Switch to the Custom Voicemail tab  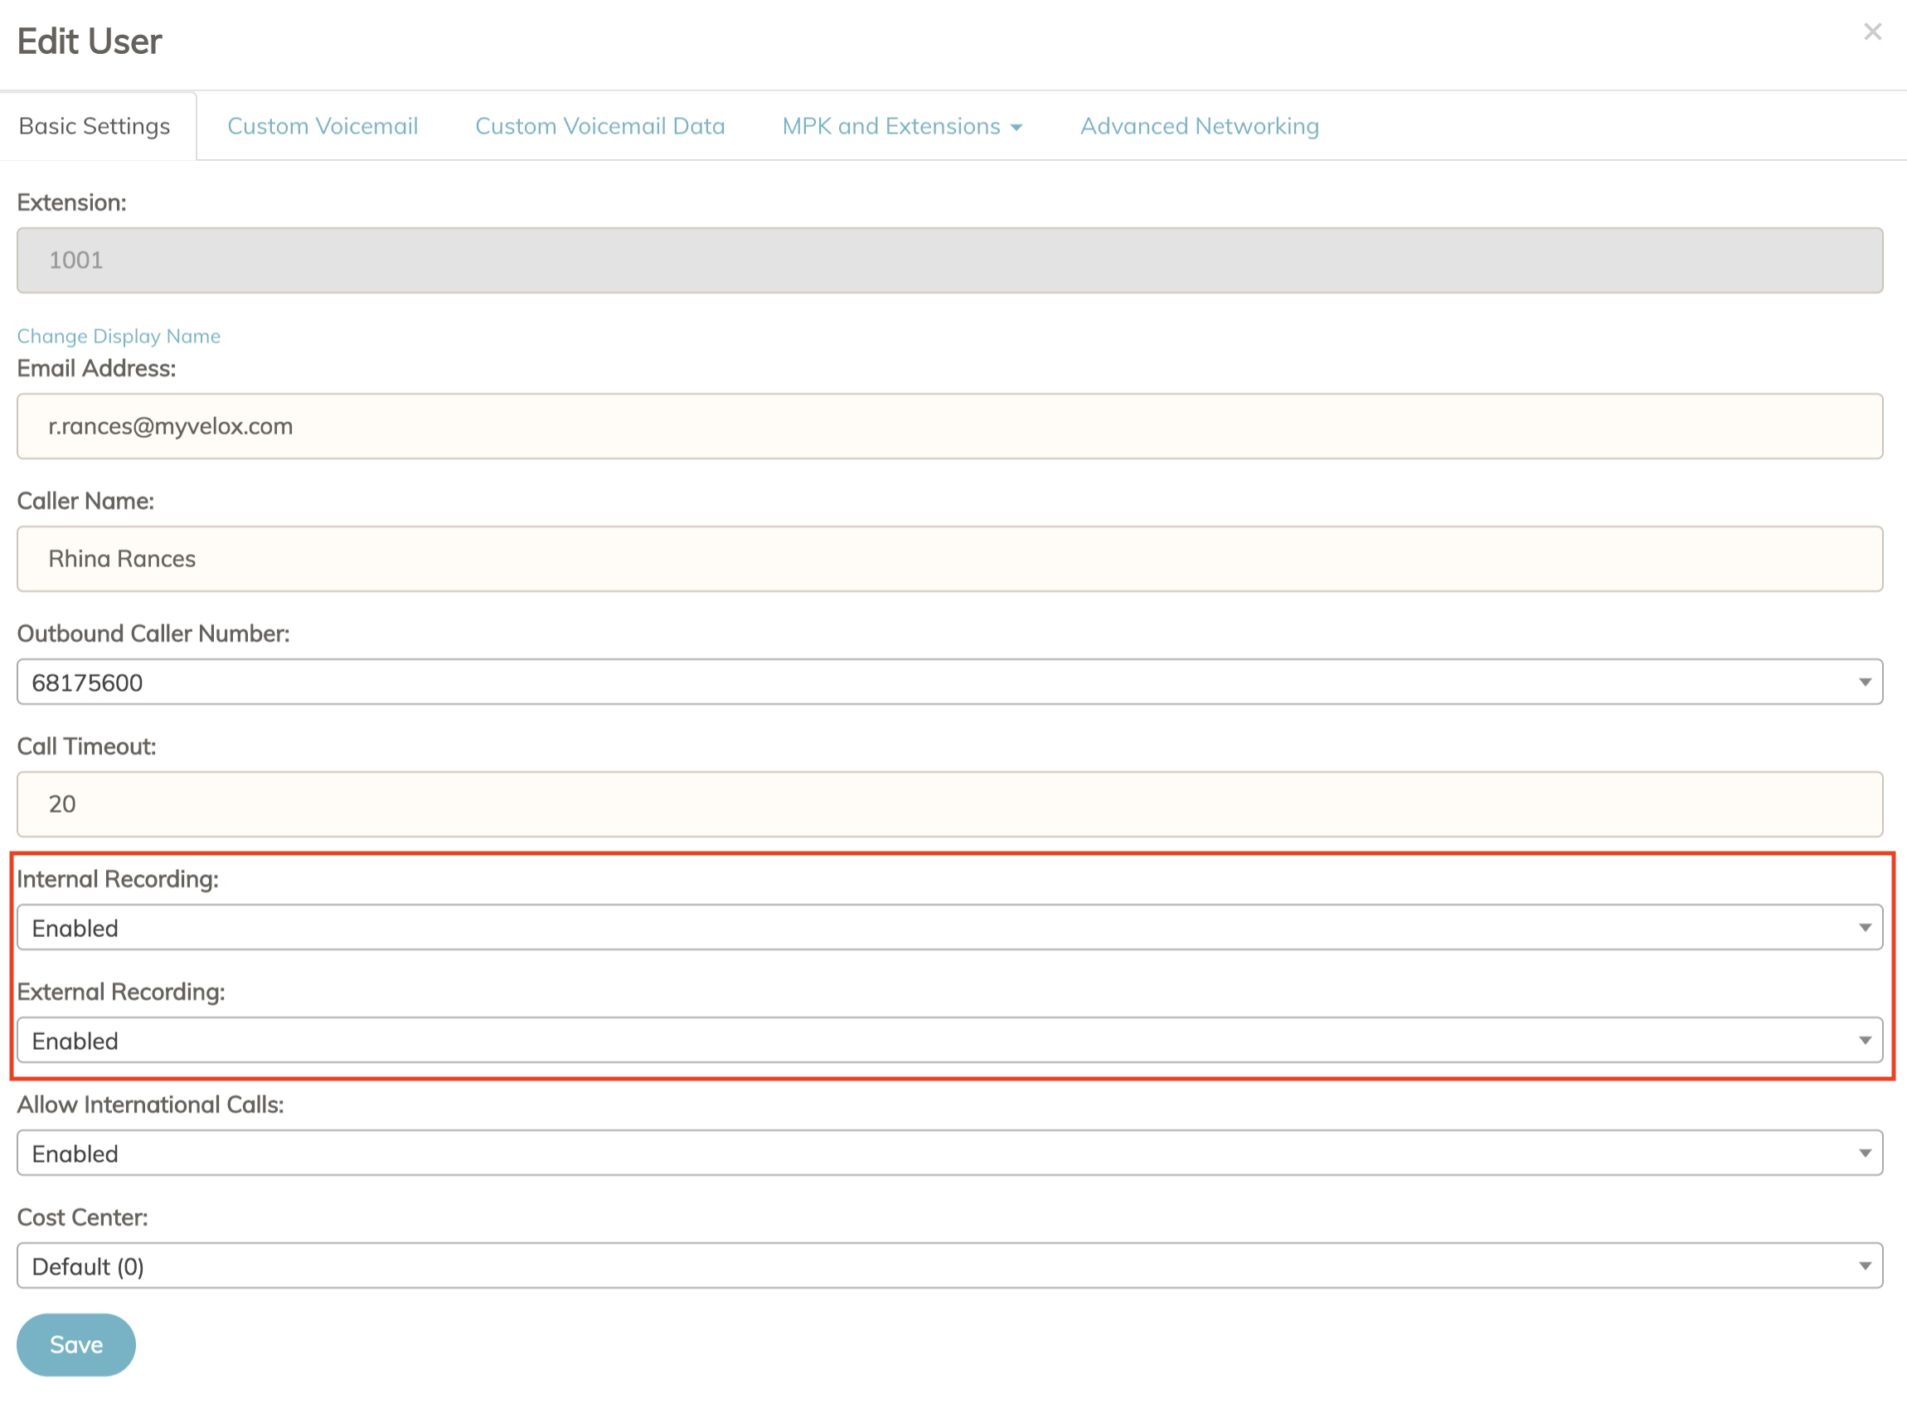click(323, 126)
